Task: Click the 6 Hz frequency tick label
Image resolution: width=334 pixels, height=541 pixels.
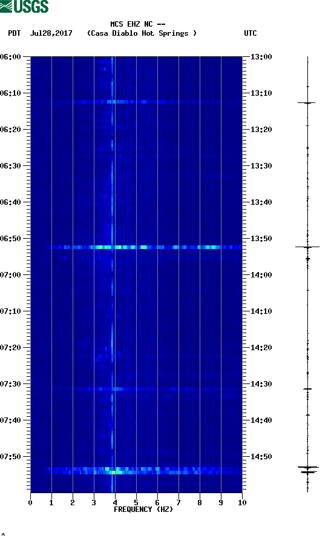Action: pyautogui.click(x=157, y=502)
